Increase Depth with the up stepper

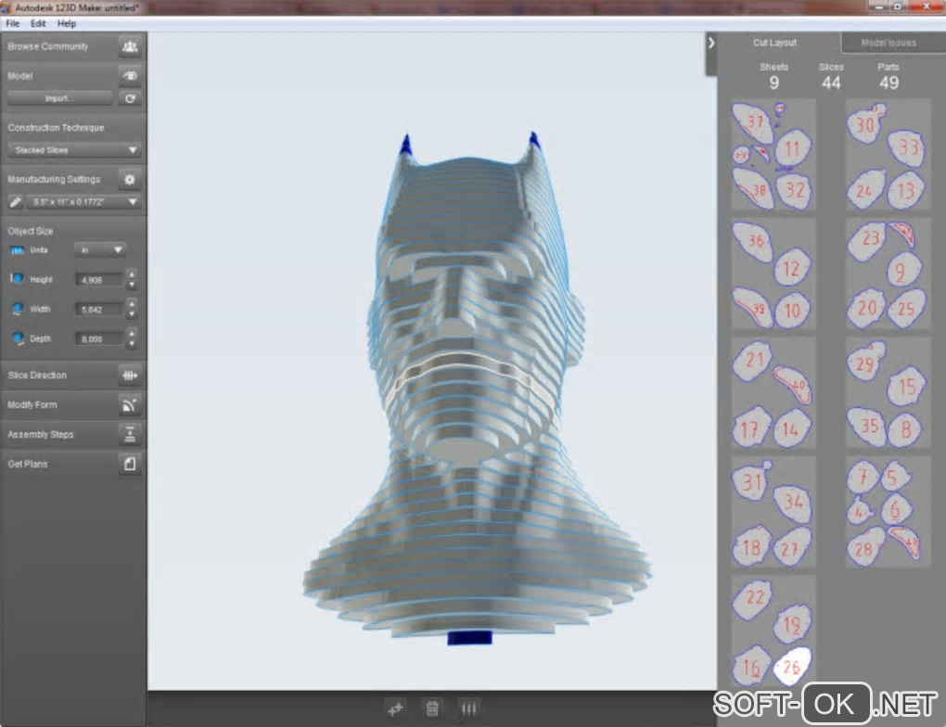click(x=132, y=334)
